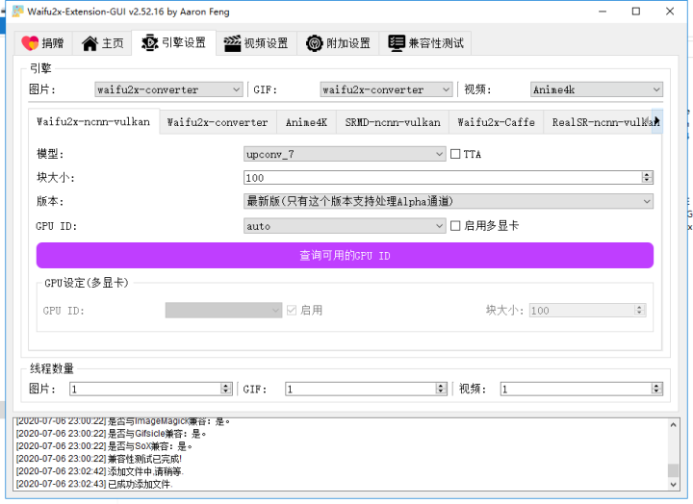
Task: Maximize the Waifu2x-Extension-GUI window
Action: 636,12
